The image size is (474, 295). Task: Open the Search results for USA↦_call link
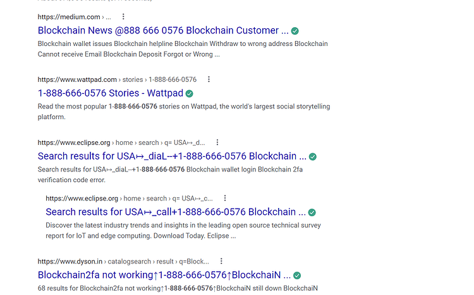pos(176,212)
